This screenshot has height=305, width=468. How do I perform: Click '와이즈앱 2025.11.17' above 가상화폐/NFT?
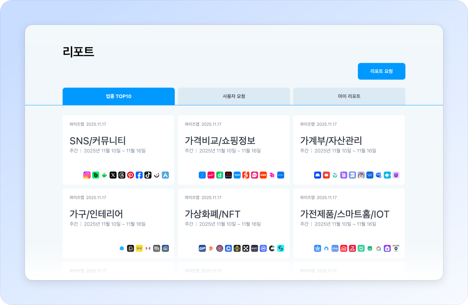coord(203,198)
